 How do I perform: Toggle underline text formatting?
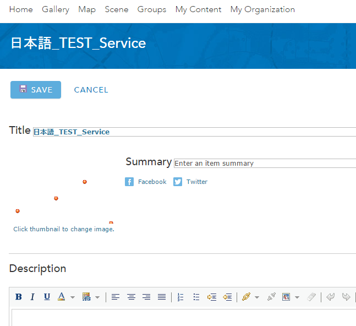click(x=47, y=297)
